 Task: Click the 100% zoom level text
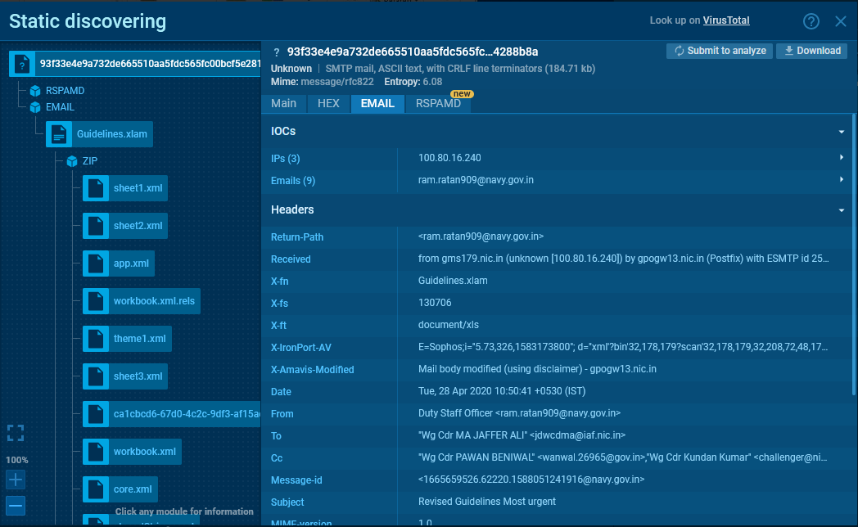(16, 460)
